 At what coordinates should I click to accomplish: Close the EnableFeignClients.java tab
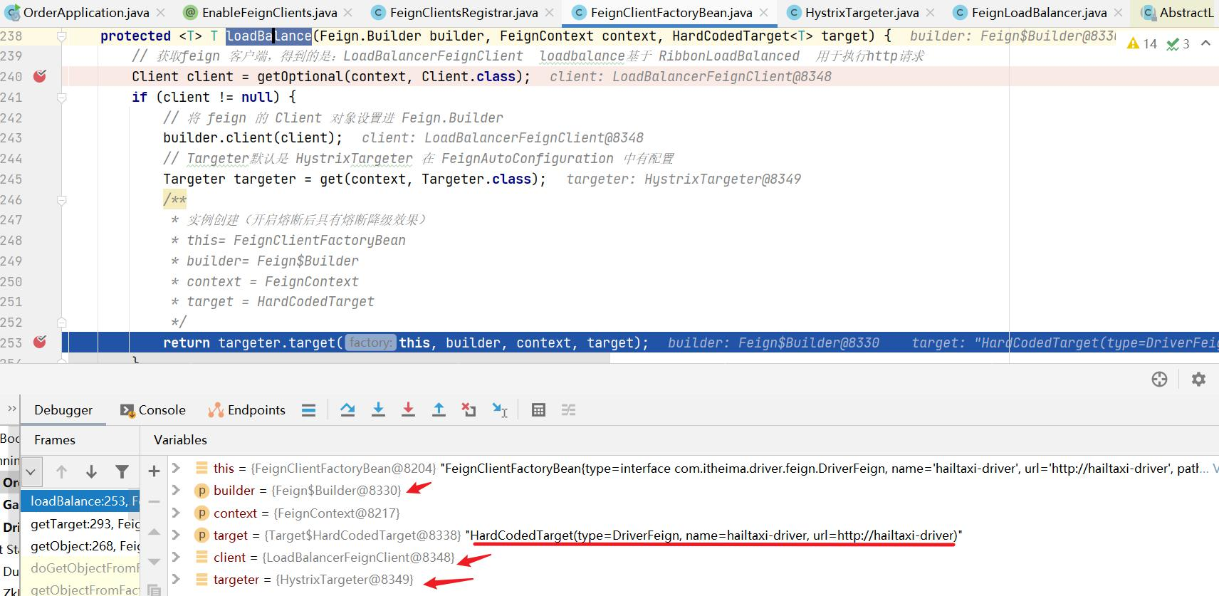coord(347,13)
